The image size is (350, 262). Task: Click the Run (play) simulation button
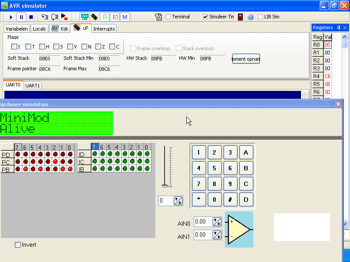pyautogui.click(x=11, y=17)
